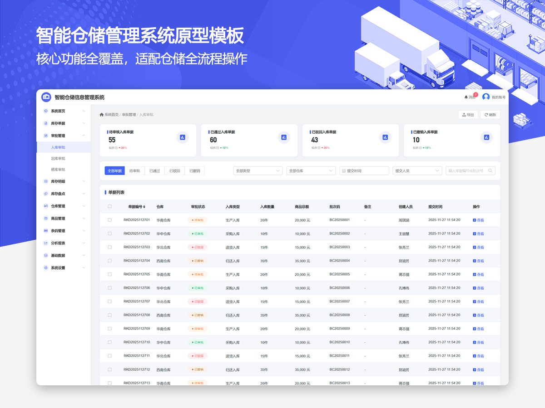Open 查看 link for RKD2025112702

(478, 234)
